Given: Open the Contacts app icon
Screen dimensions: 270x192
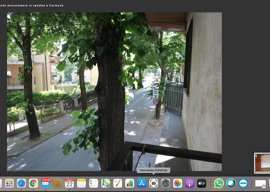Looking at the screenshot, I should point(57,184).
